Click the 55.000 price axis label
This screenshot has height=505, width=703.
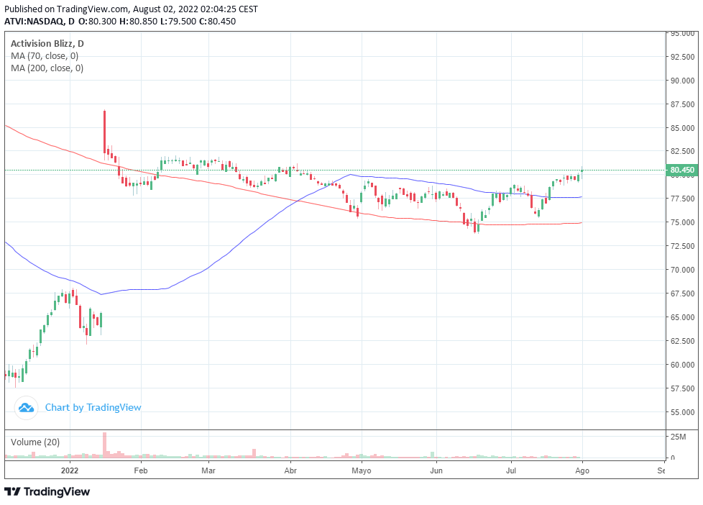(x=683, y=412)
